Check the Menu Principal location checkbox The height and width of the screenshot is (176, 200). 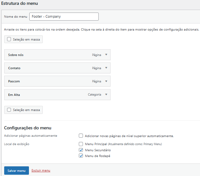[81, 144]
